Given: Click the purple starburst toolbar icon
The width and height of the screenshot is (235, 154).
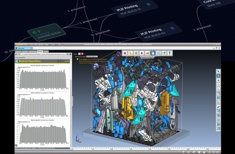Looking at the screenshot, I should (x=142, y=53).
